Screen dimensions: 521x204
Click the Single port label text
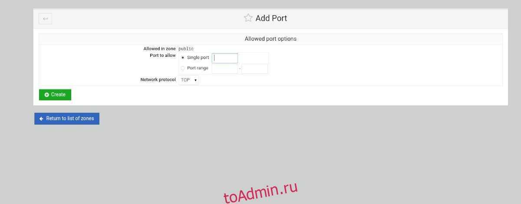198,58
